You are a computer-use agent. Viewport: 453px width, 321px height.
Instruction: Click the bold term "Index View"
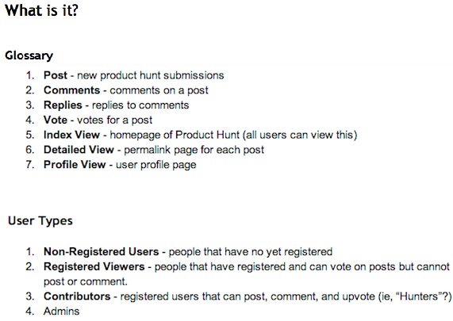[71, 135]
